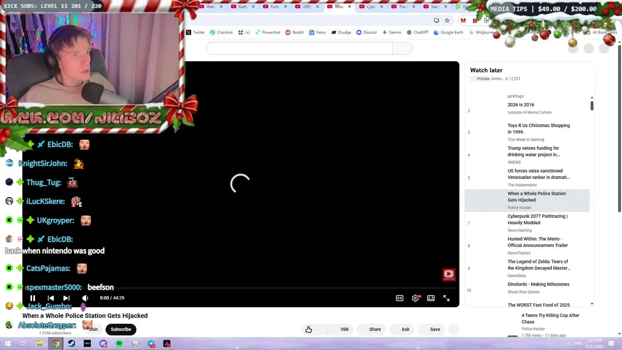The image size is (622, 350).
Task: Play '2026 Is 2016' from the playlist
Action: pyautogui.click(x=521, y=105)
